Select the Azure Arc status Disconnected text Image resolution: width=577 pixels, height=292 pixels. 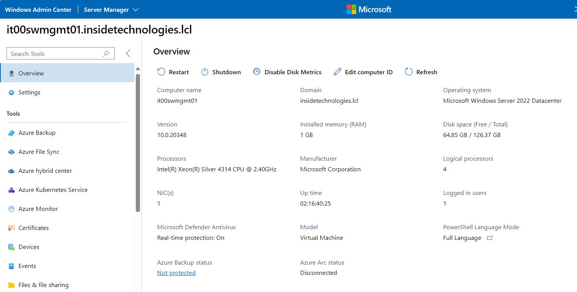pyautogui.click(x=318, y=273)
